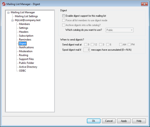Viewport: 150px width, 127px height.
Task: Check the PM checkbox
Action: click(x=129, y=44)
